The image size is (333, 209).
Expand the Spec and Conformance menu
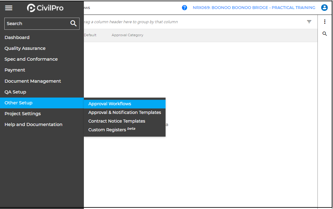point(31,59)
